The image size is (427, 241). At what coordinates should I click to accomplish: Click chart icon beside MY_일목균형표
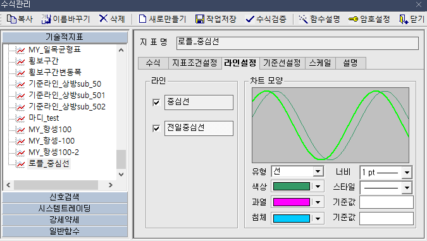point(20,50)
